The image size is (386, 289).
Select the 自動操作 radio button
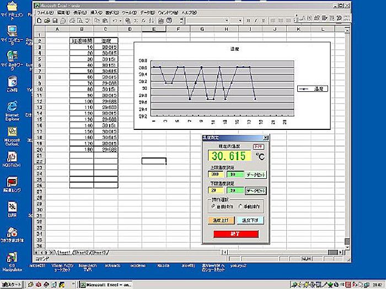(x=213, y=205)
